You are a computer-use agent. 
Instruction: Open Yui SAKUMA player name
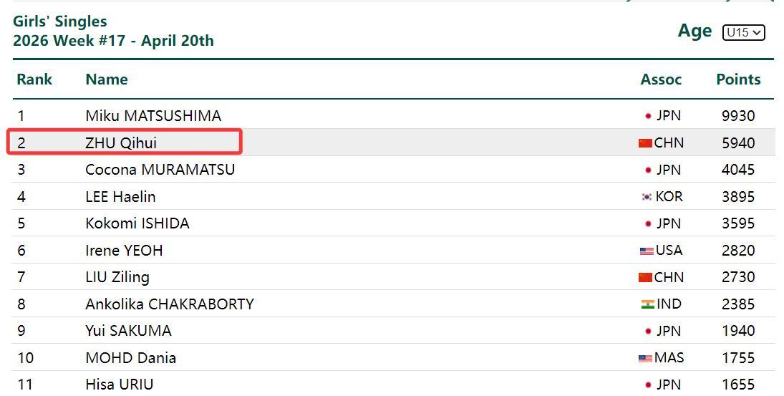(x=128, y=331)
